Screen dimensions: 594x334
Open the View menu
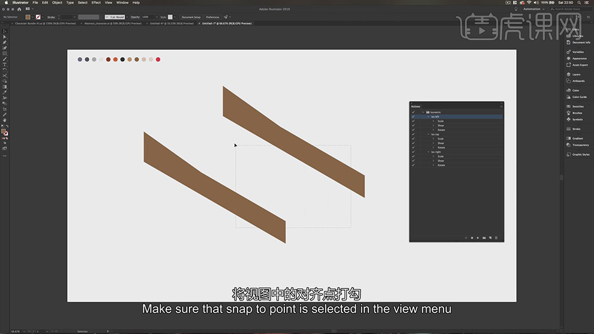(x=109, y=2)
